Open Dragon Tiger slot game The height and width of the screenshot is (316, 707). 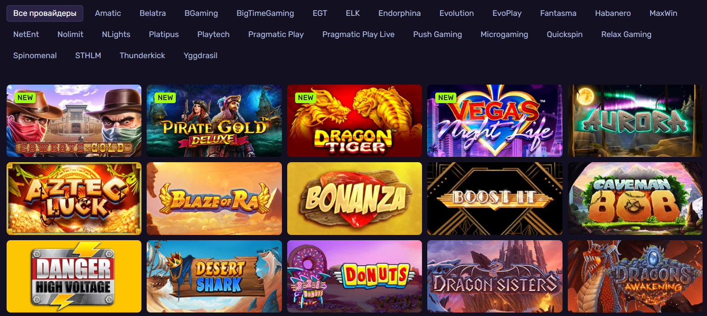pyautogui.click(x=355, y=121)
